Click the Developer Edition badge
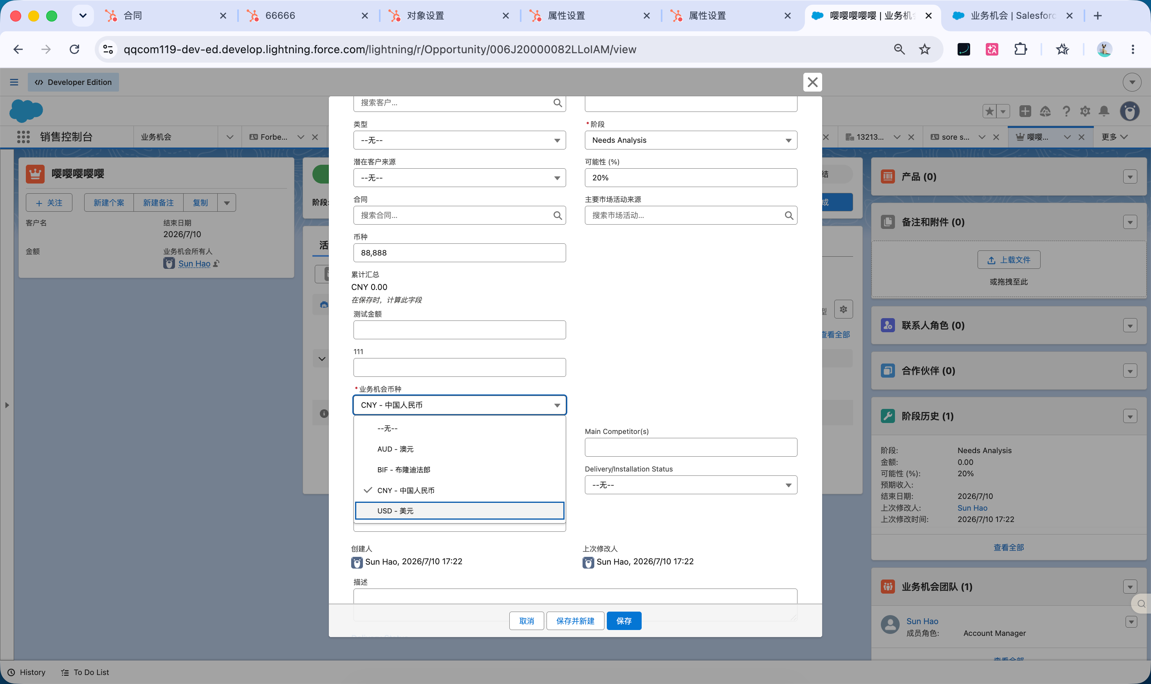The width and height of the screenshot is (1151, 684). click(73, 82)
